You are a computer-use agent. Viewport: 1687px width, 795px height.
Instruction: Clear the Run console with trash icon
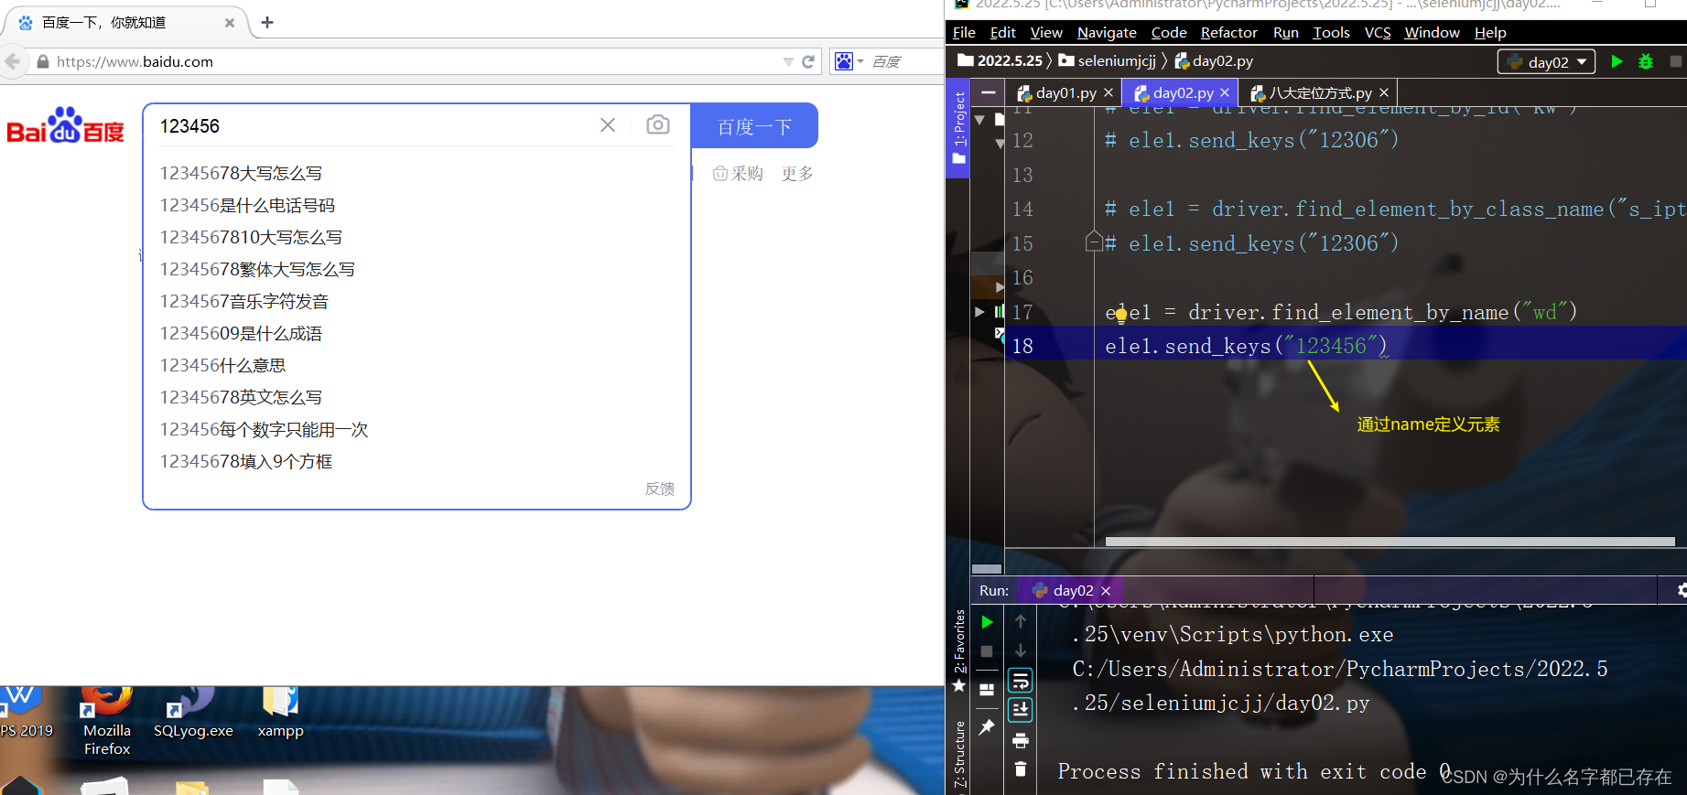point(1021,769)
